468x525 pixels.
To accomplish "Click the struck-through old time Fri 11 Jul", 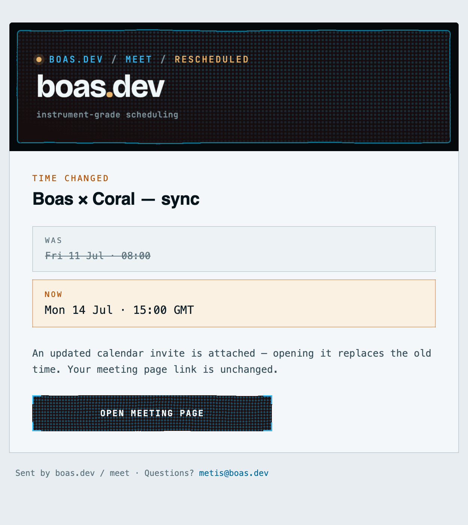I will coord(97,256).
